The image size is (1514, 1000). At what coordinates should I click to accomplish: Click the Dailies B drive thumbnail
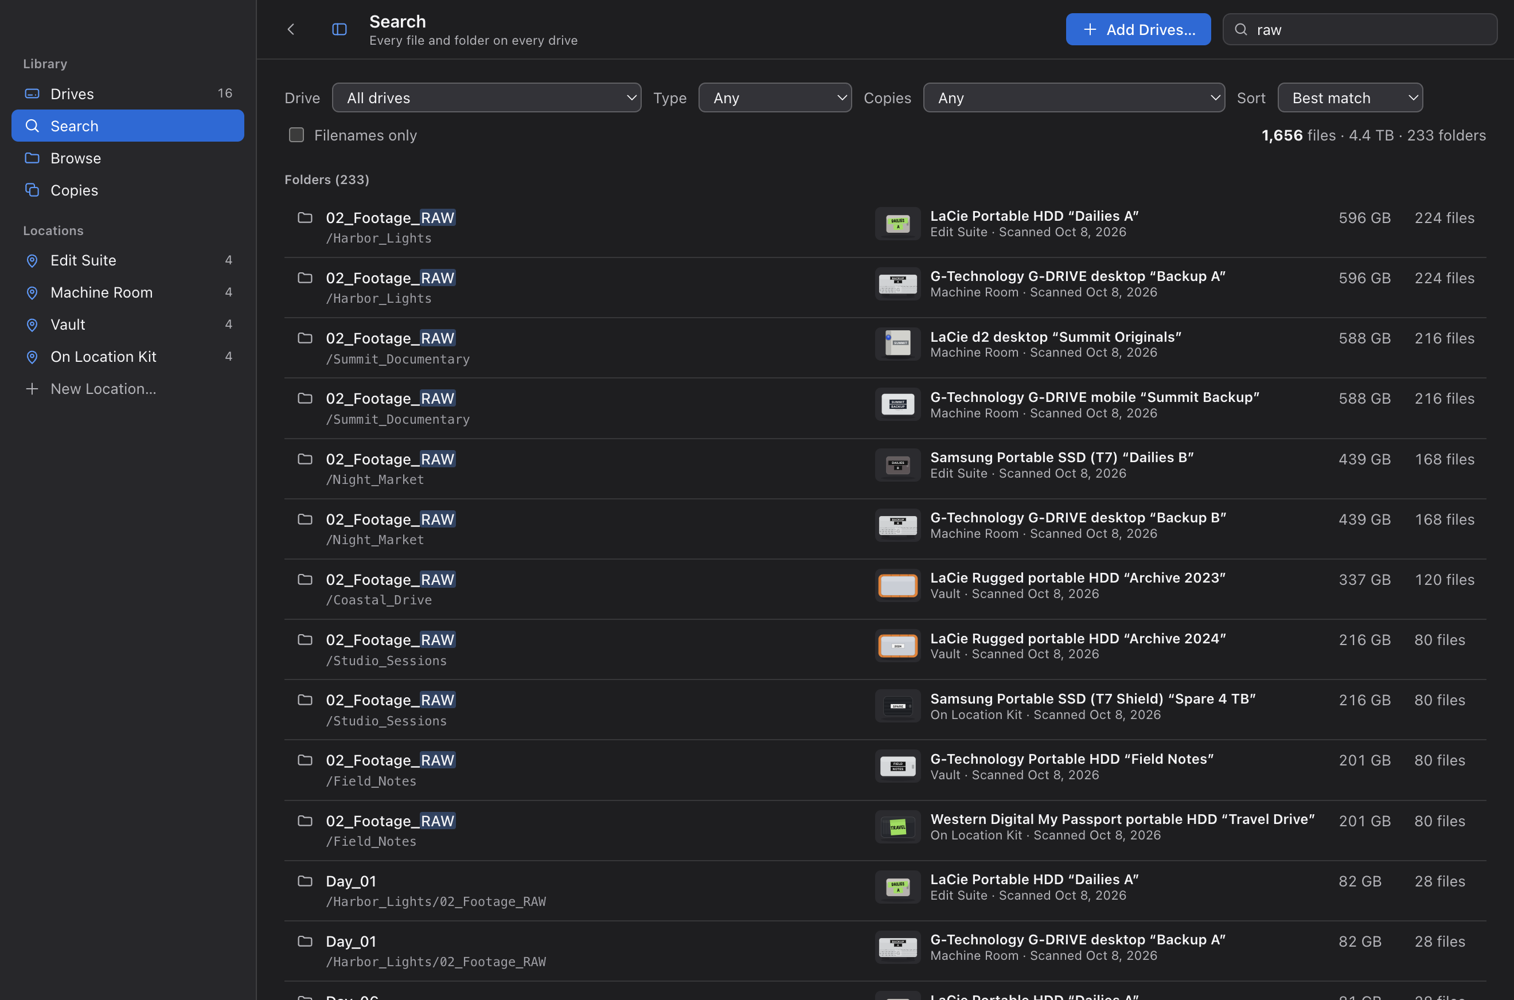[x=898, y=465]
